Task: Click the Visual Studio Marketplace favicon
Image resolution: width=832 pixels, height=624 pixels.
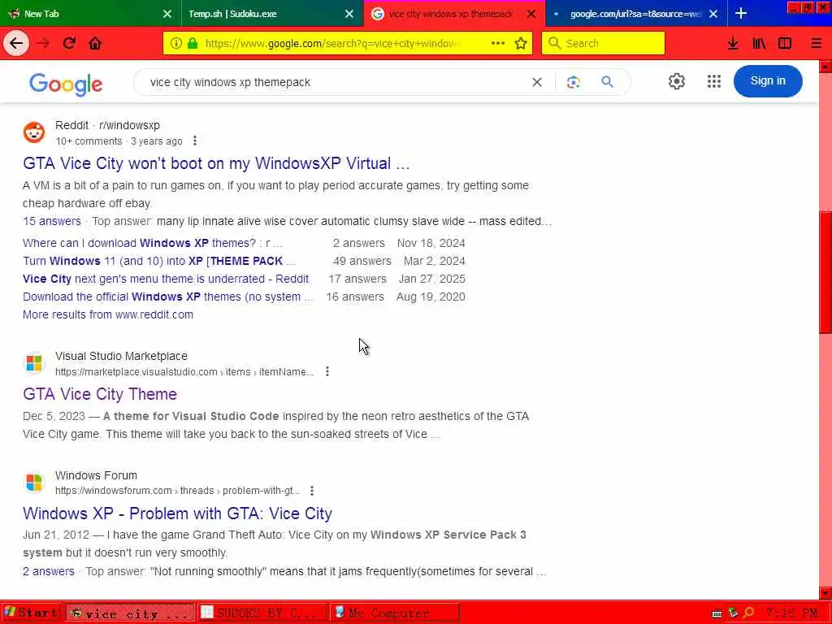Action: point(34,363)
